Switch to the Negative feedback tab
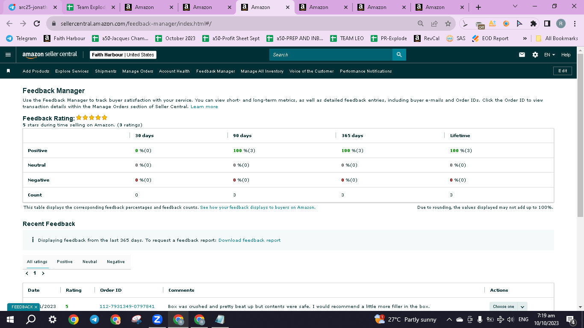The width and height of the screenshot is (584, 328). 116,261
